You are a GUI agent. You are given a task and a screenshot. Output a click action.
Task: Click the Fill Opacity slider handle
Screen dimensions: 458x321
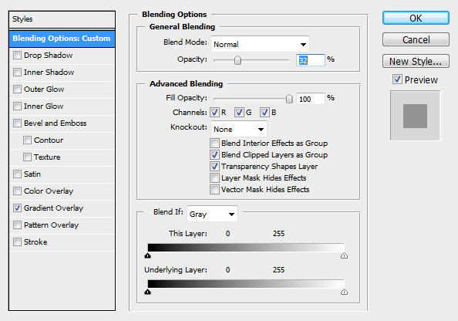coord(289,99)
